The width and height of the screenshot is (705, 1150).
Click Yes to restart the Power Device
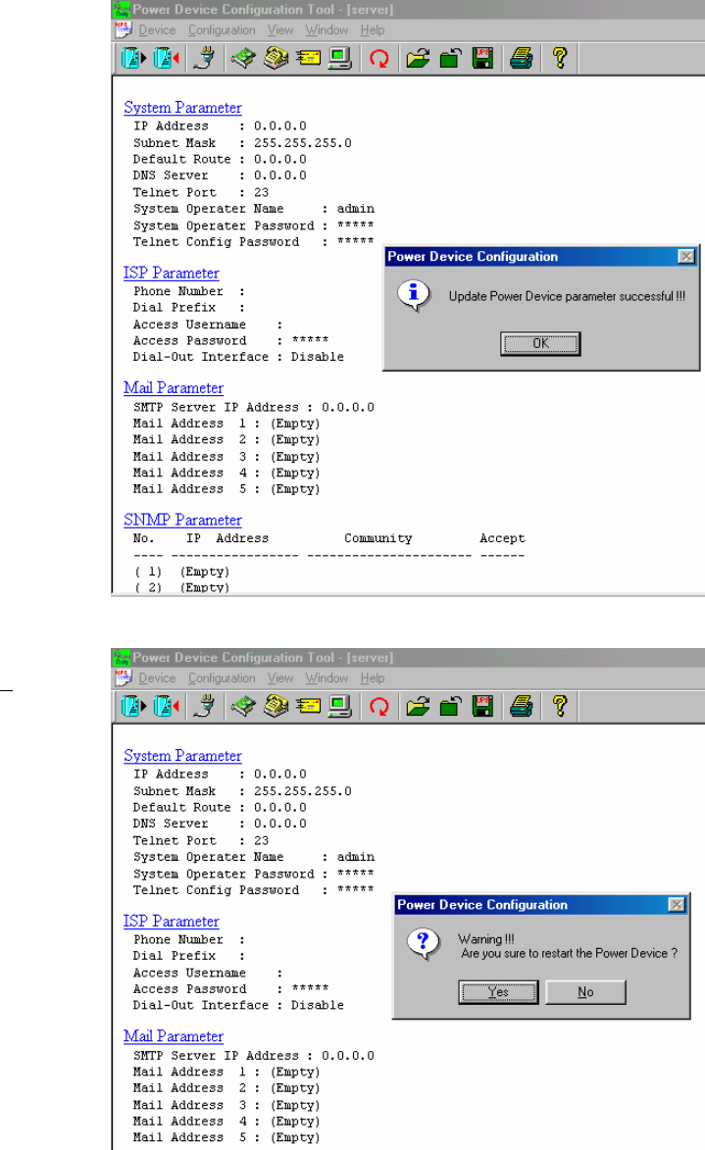[498, 991]
